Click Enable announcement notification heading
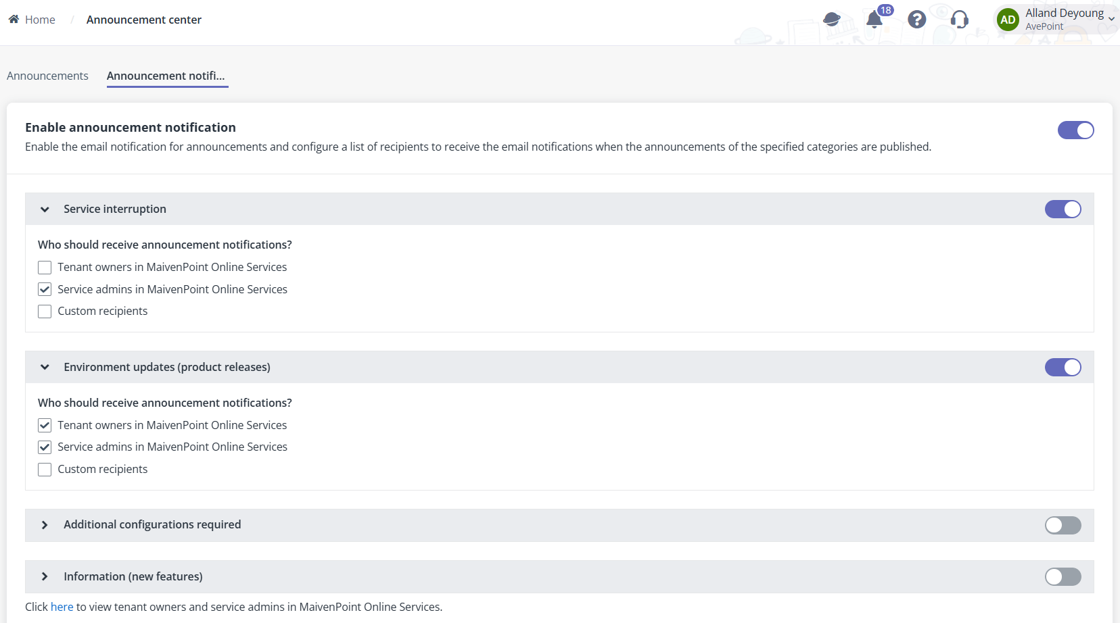Screen dimensions: 1120x623 [131, 127]
